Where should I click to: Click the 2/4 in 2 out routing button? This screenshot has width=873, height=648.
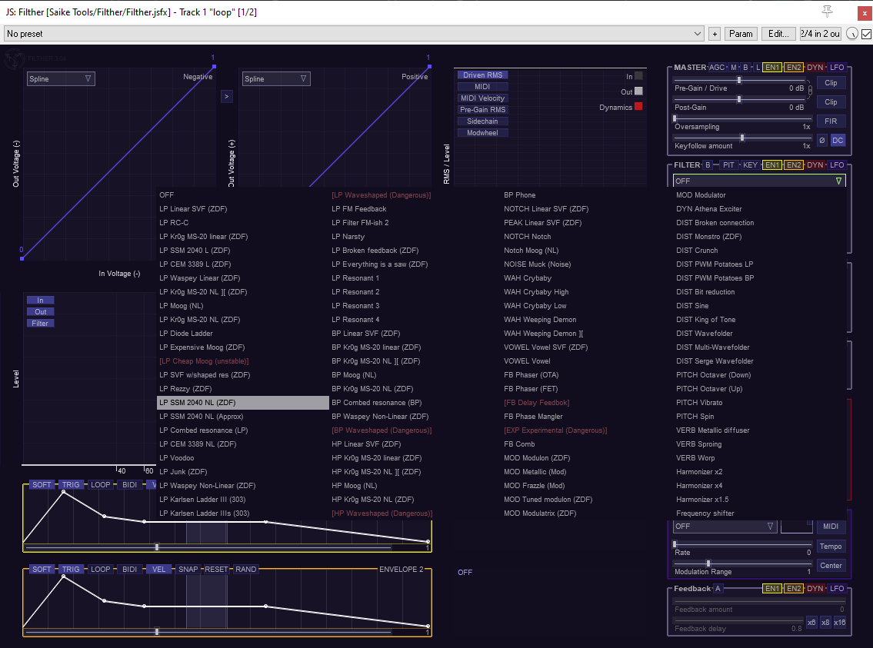pos(820,34)
